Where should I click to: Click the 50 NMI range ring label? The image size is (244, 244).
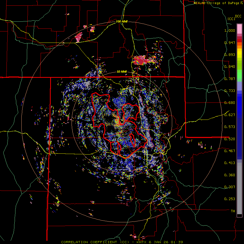[x=122, y=72]
